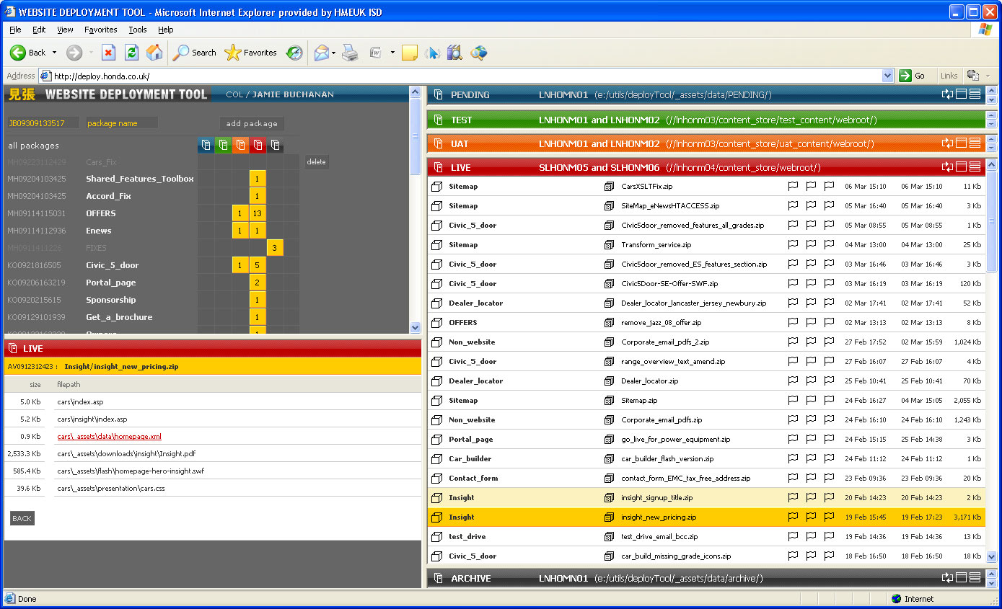The width and height of the screenshot is (1002, 609).
Task: Click the package name input field
Action: tap(121, 123)
